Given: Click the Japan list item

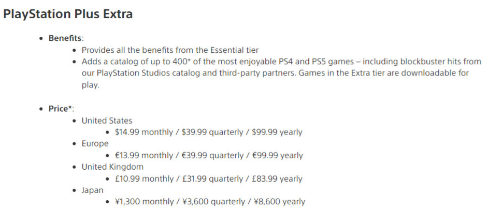Looking at the screenshot, I should pos(92,190).
